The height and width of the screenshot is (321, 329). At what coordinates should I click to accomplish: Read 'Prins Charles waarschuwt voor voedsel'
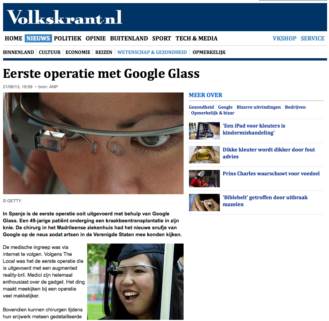pos(271,174)
